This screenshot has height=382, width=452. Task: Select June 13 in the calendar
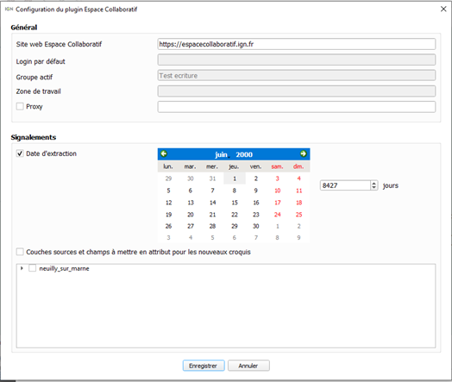point(191,203)
